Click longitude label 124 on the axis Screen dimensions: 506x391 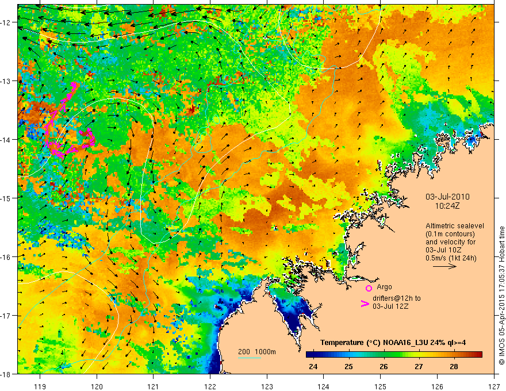(324, 386)
